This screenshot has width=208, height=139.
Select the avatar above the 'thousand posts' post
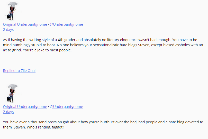point(11,93)
